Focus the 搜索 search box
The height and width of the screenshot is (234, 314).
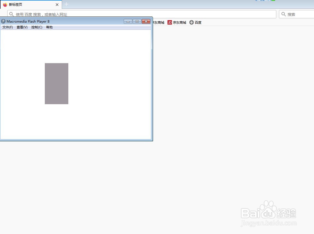coord(297,14)
